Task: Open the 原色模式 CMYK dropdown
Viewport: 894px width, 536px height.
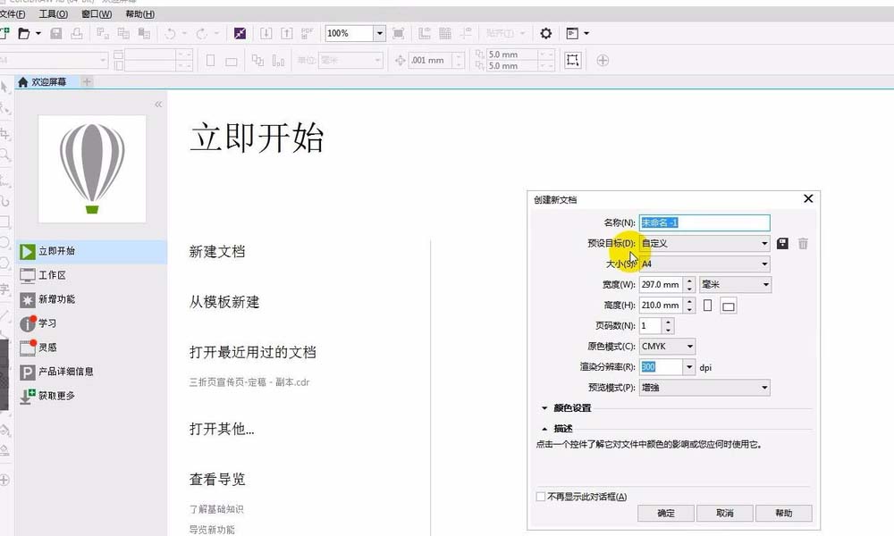Action: pyautogui.click(x=667, y=347)
